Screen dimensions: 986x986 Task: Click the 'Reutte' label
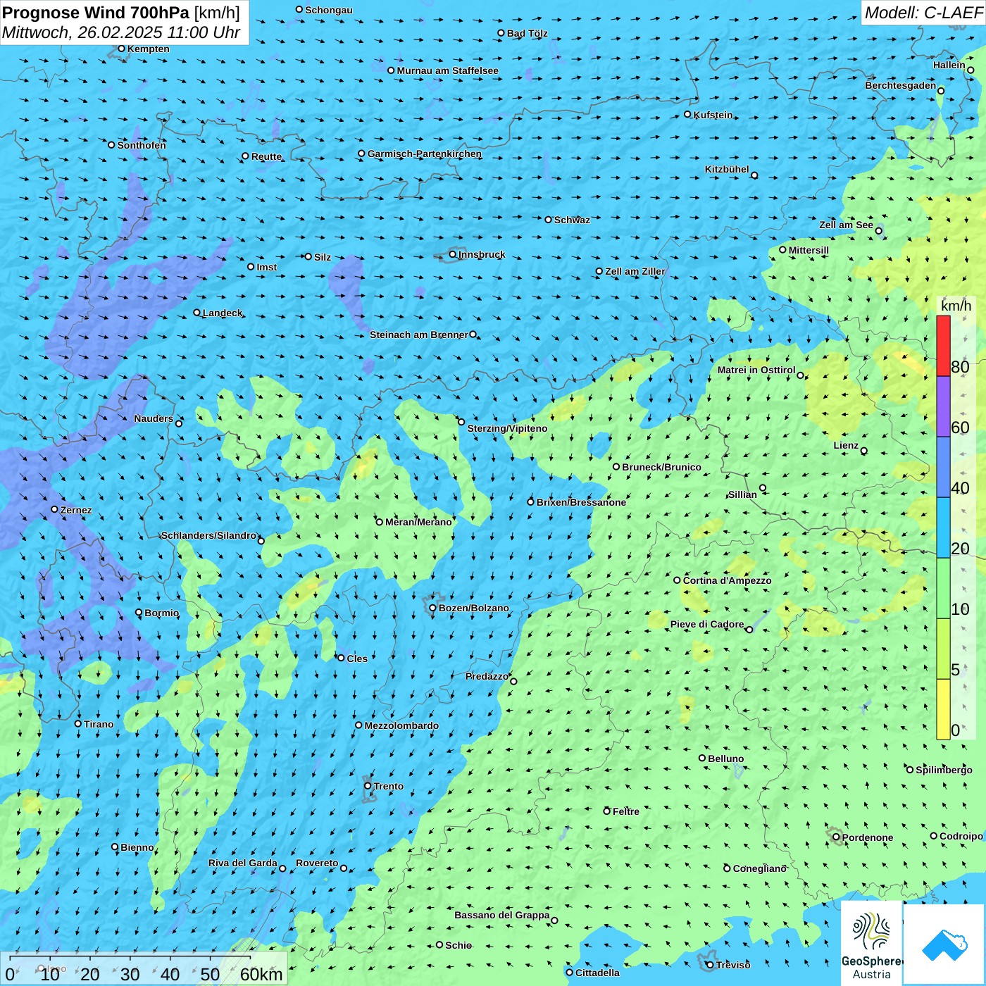click(x=267, y=156)
